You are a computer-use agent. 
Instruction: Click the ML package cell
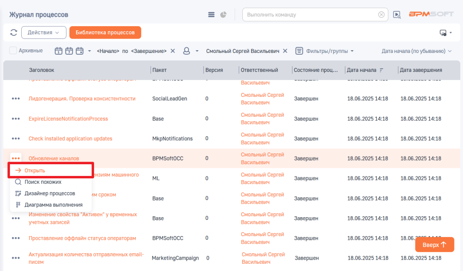click(156, 179)
